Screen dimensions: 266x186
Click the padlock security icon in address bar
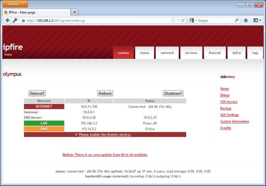coord(24,20)
